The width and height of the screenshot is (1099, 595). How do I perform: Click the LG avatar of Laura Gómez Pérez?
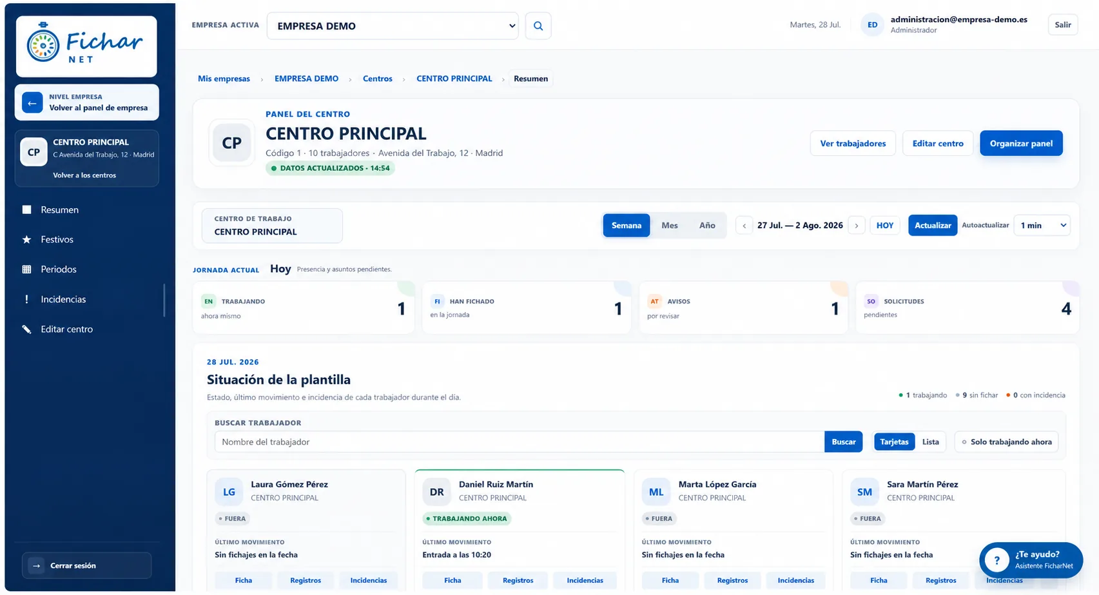click(229, 492)
